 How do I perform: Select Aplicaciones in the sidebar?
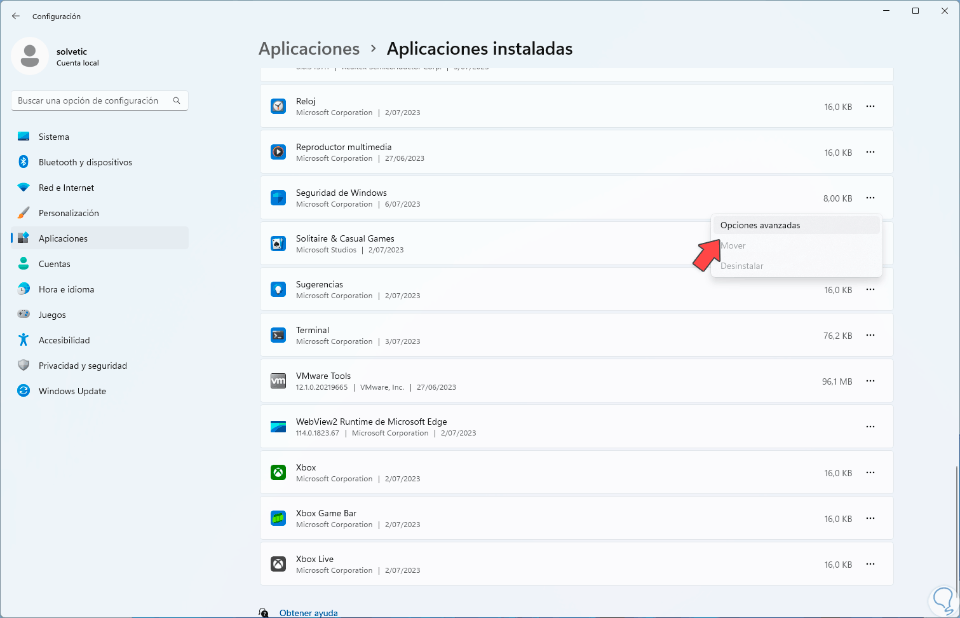[x=100, y=238]
